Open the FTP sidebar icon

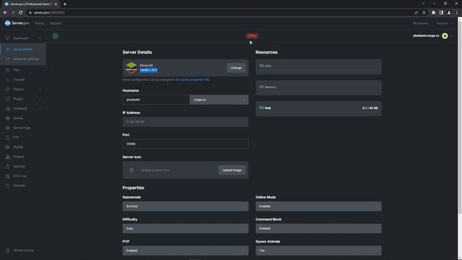[8, 137]
